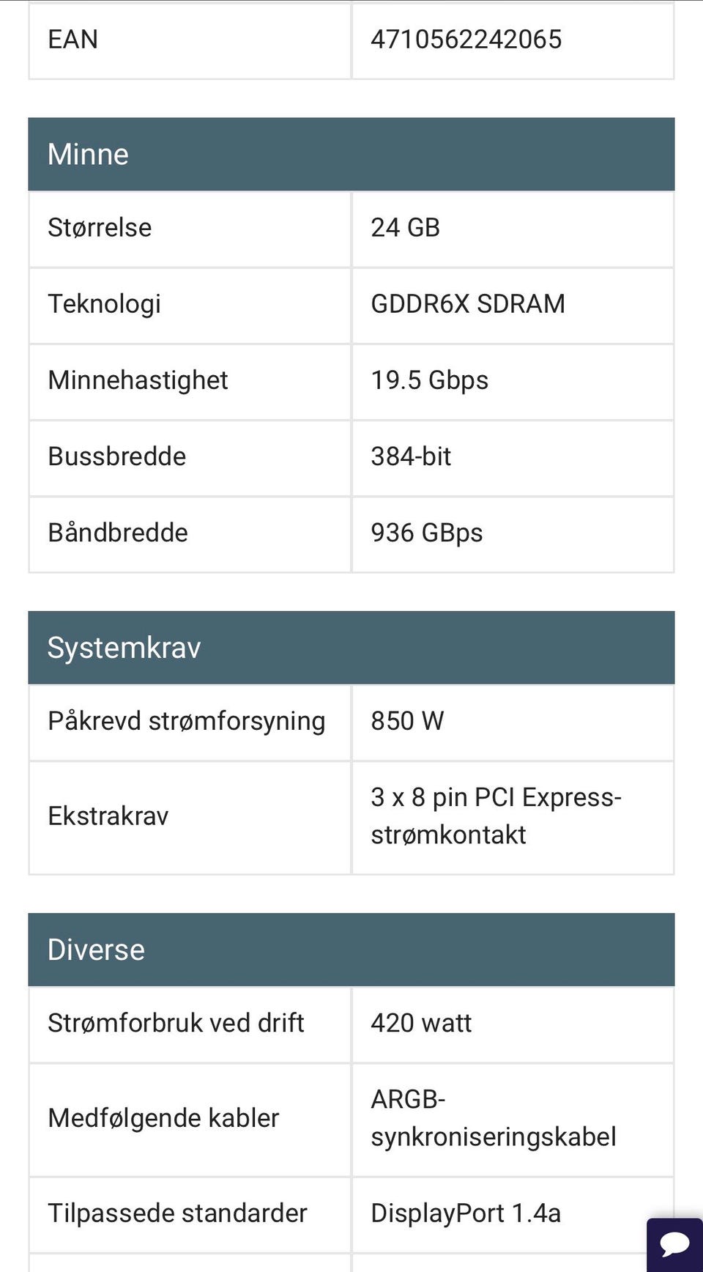This screenshot has height=1272, width=703.
Task: Click the 24 GB value cell
Action: tap(513, 229)
